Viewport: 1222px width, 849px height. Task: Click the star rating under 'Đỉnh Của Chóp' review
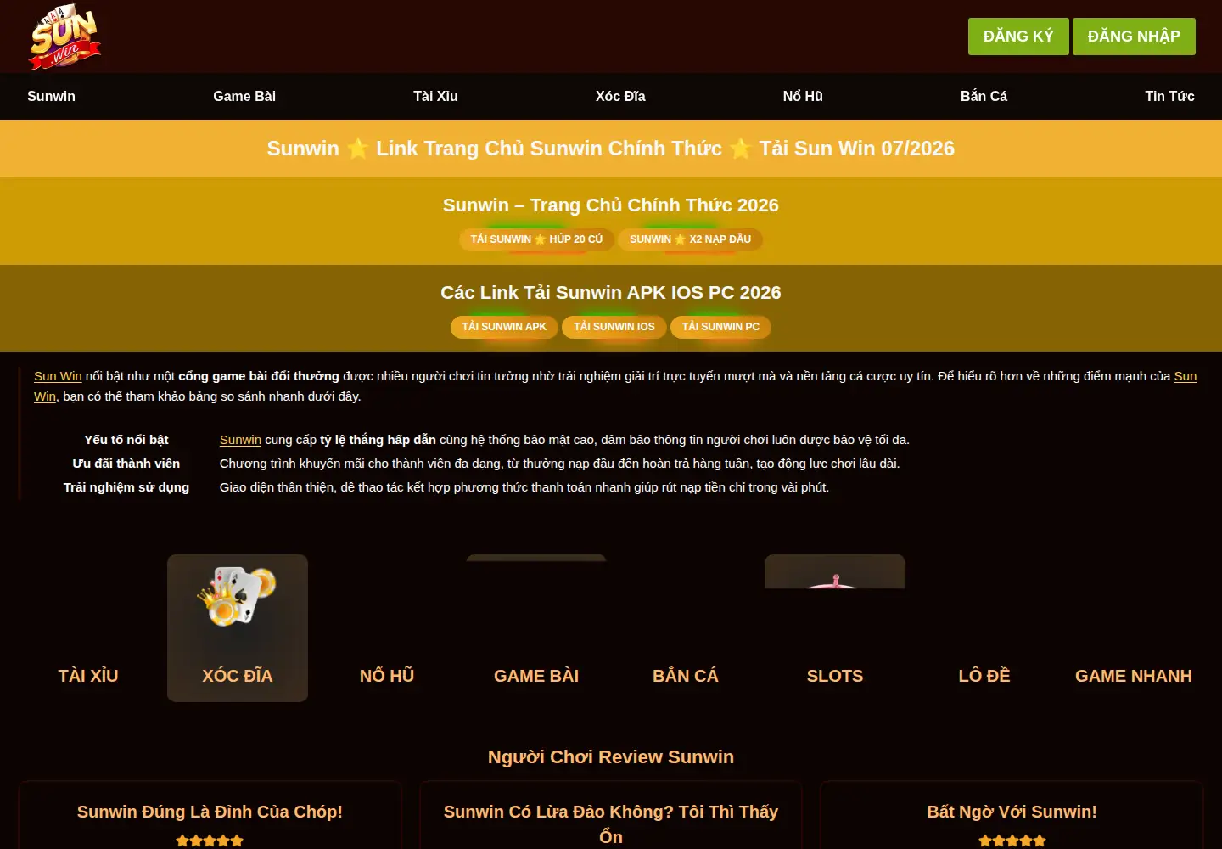[x=210, y=841]
